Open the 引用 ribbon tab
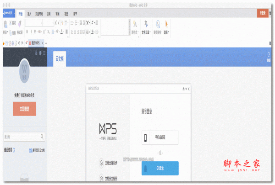Screen dimensions: 275x185 (49, 14)
